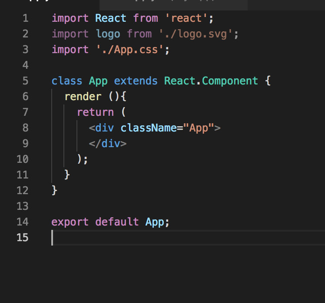Image resolution: width=325 pixels, height=303 pixels.
Task: Place cursor on the 'react' string literal
Action: (x=186, y=18)
